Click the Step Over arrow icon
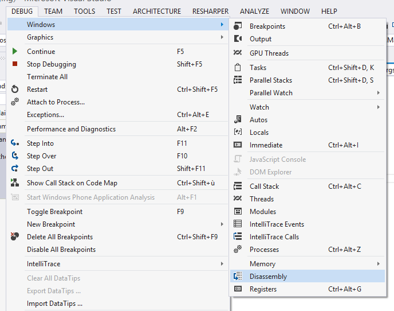The height and width of the screenshot is (311, 394). (15, 155)
